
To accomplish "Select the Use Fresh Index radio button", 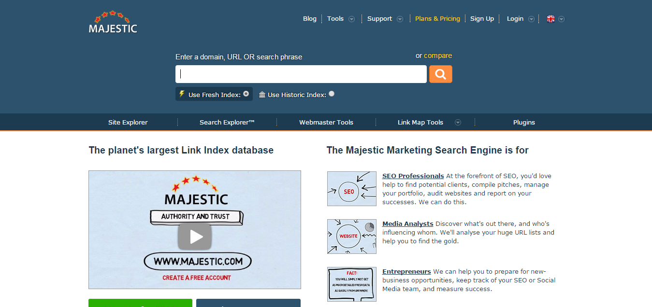I will [246, 94].
